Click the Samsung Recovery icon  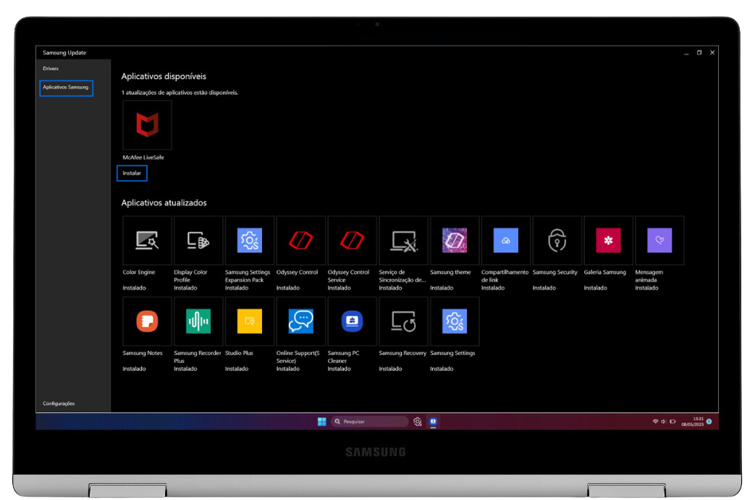point(403,321)
